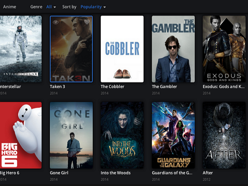Select the Taken 3 poster
This screenshot has height=186, width=248.
72,49
